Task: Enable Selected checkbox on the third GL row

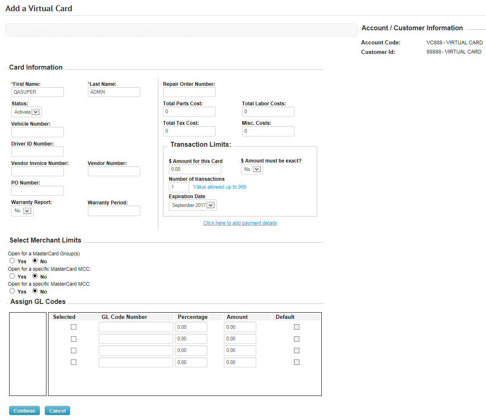Action: pyautogui.click(x=73, y=350)
